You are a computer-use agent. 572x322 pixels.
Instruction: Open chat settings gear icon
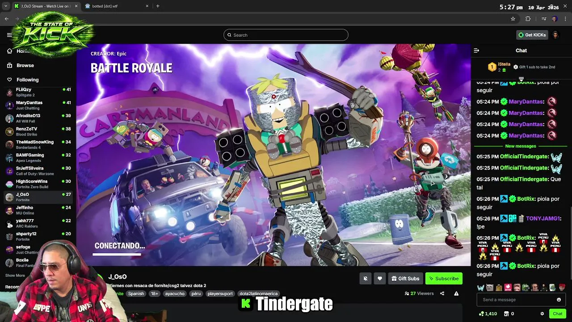pyautogui.click(x=542, y=314)
